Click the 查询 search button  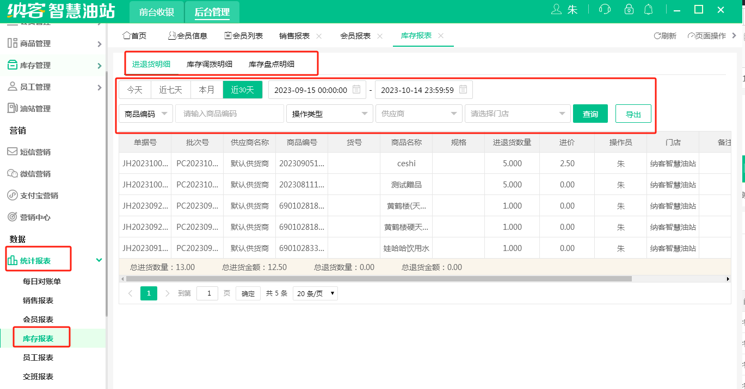pos(590,114)
